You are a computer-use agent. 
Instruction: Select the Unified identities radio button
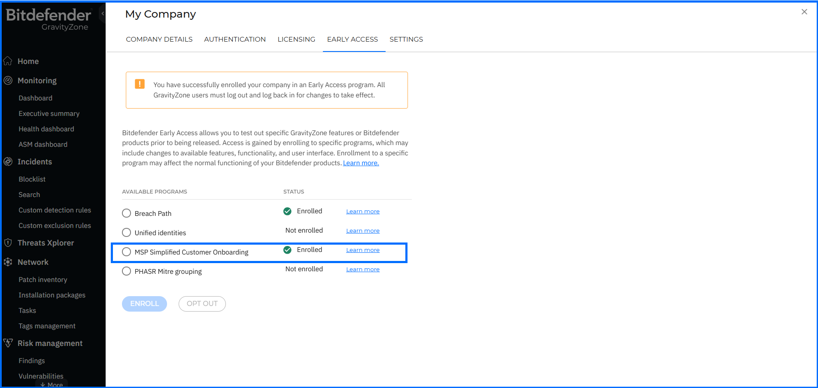point(126,233)
